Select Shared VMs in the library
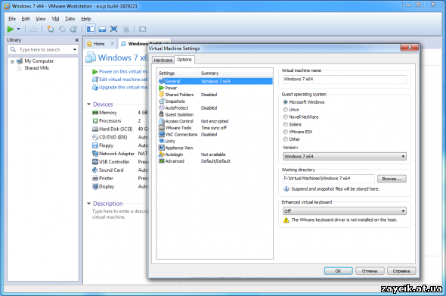 pos(36,68)
